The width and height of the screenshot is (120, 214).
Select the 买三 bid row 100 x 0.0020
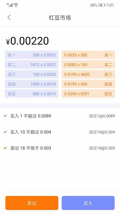pos(32,74)
